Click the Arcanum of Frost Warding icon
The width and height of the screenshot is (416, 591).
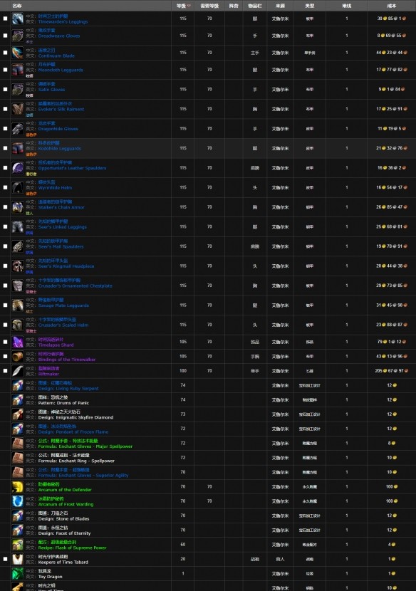tap(17, 501)
